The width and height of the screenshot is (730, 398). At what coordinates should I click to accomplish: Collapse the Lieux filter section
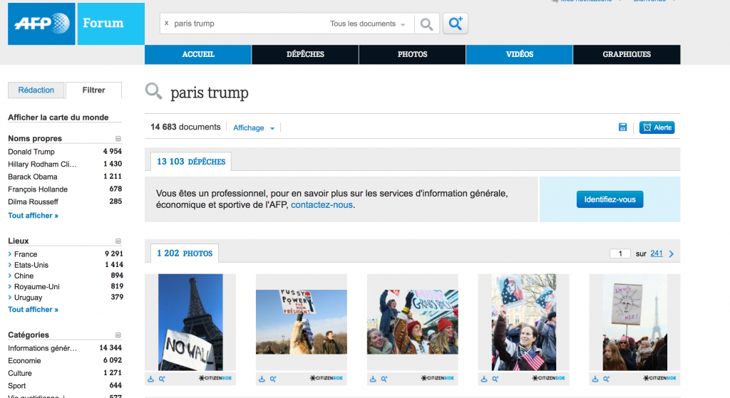pyautogui.click(x=118, y=241)
